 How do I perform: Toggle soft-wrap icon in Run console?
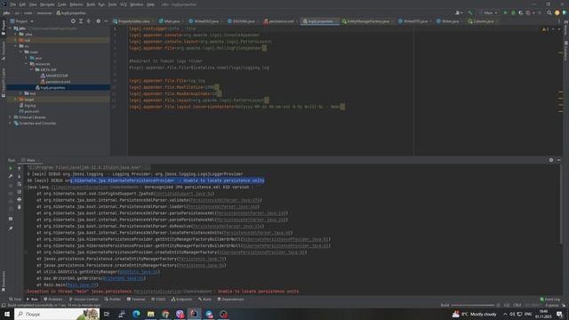20,184
